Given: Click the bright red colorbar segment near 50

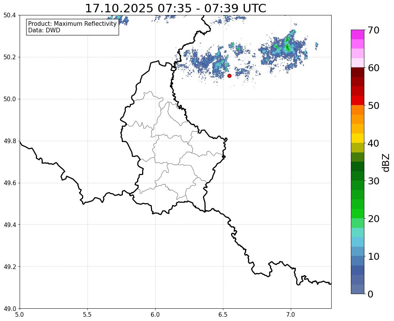Looking at the screenshot, I should [x=357, y=100].
